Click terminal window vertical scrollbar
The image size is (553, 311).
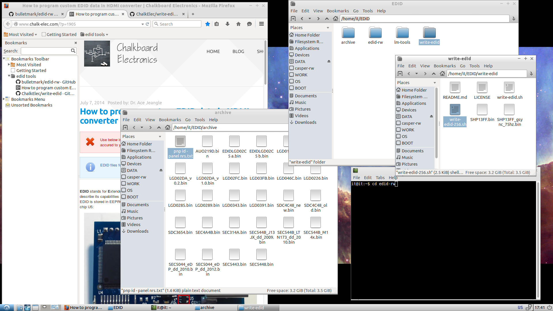tap(538, 240)
